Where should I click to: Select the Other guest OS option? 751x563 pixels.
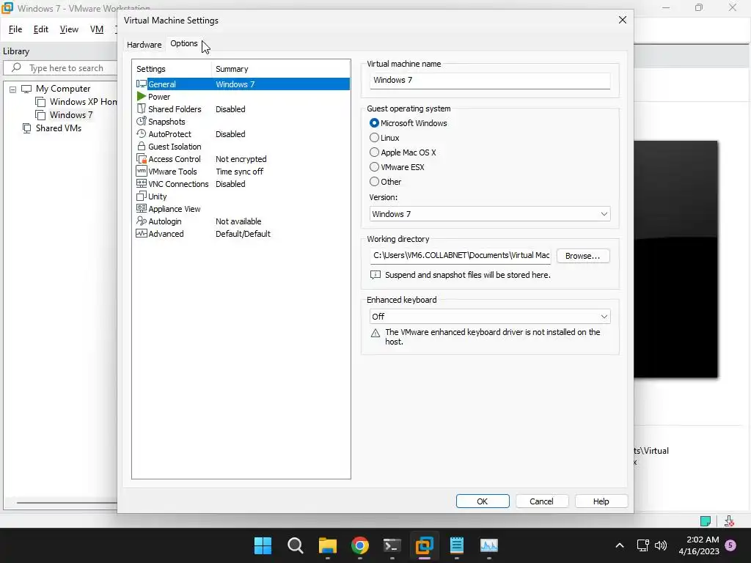(374, 182)
